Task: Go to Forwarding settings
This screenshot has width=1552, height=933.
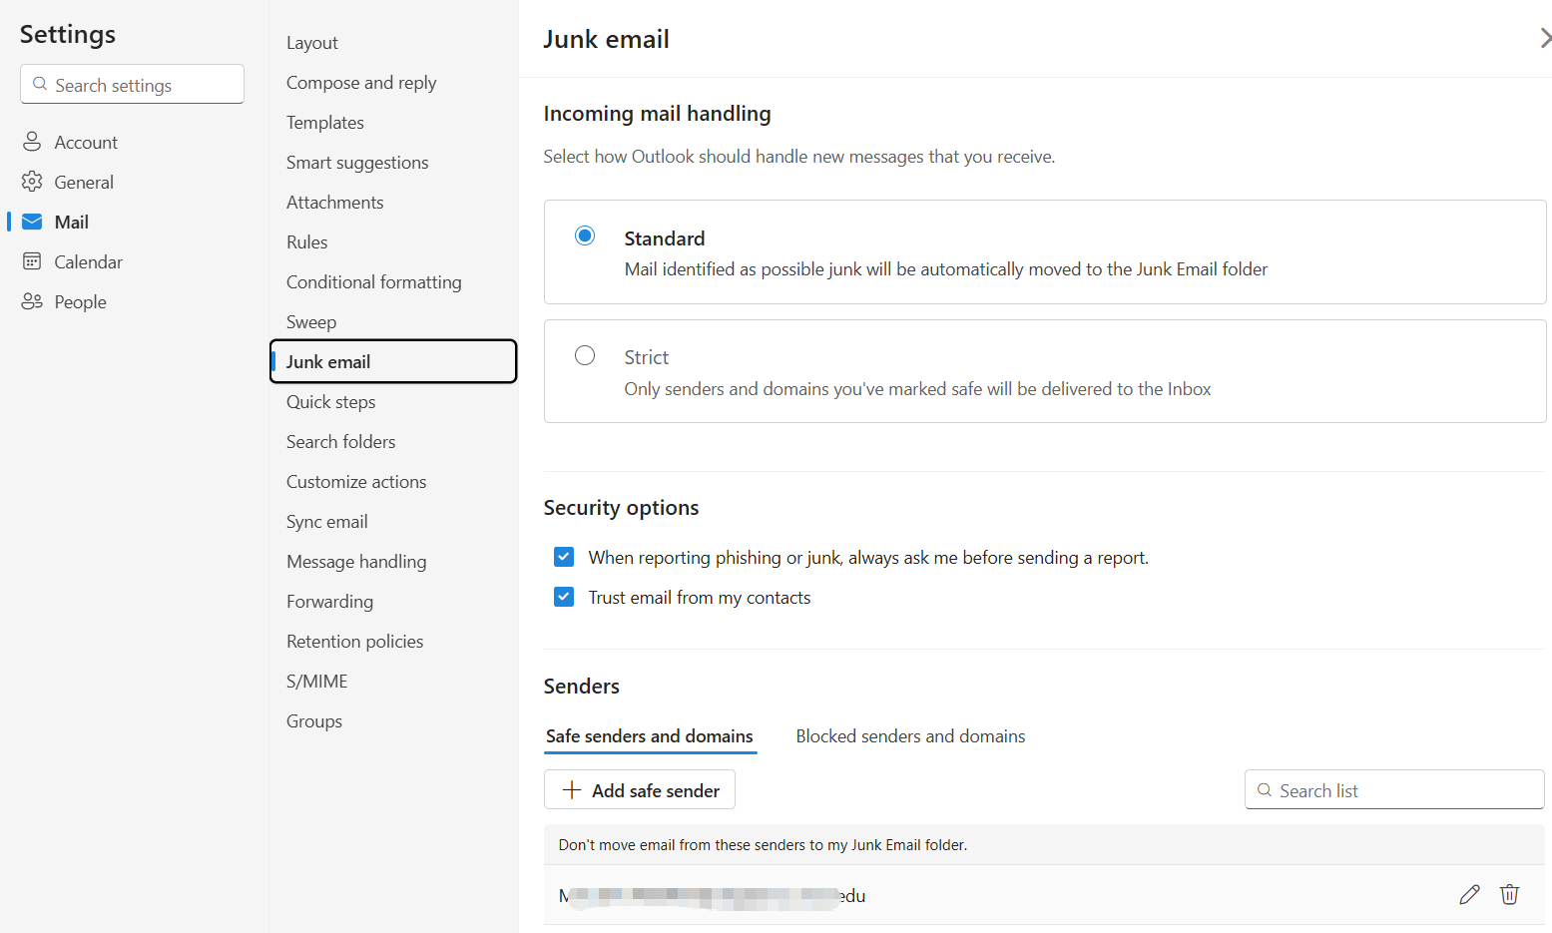Action: [x=329, y=602]
